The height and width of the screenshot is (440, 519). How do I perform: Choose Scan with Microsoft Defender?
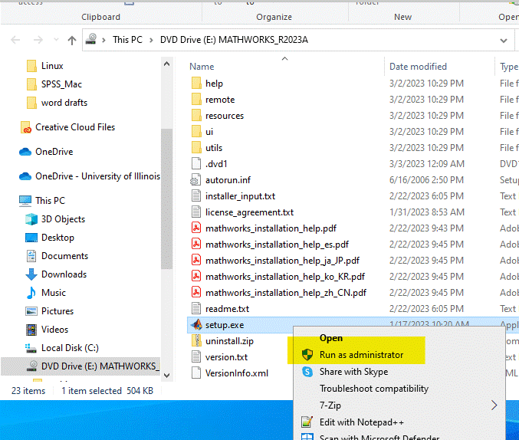[x=399, y=436]
